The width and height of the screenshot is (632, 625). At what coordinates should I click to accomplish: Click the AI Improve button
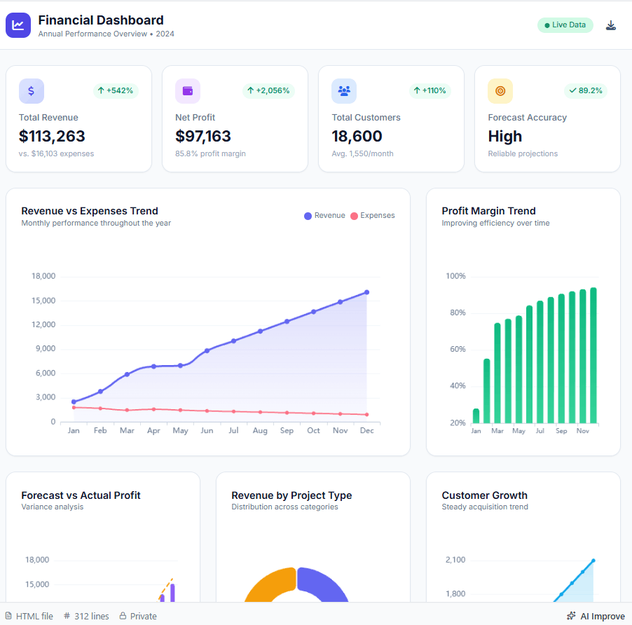(596, 615)
